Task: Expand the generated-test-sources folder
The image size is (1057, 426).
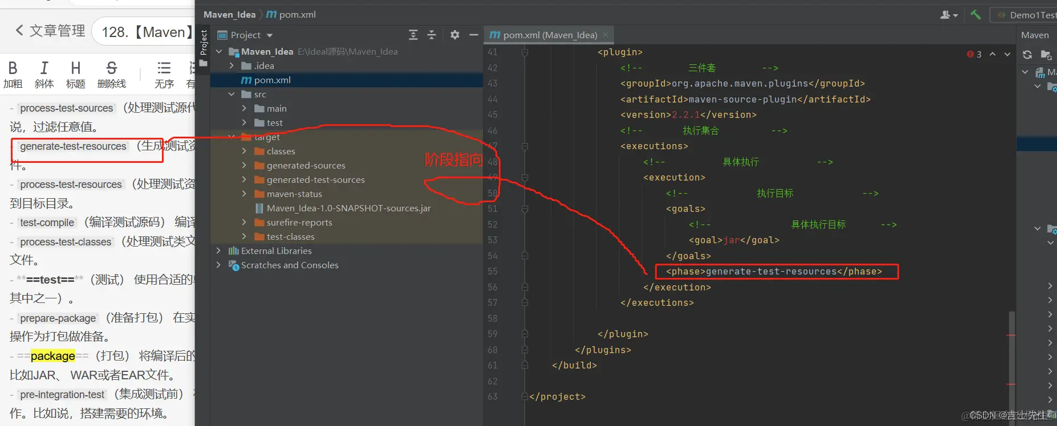Action: pos(244,180)
